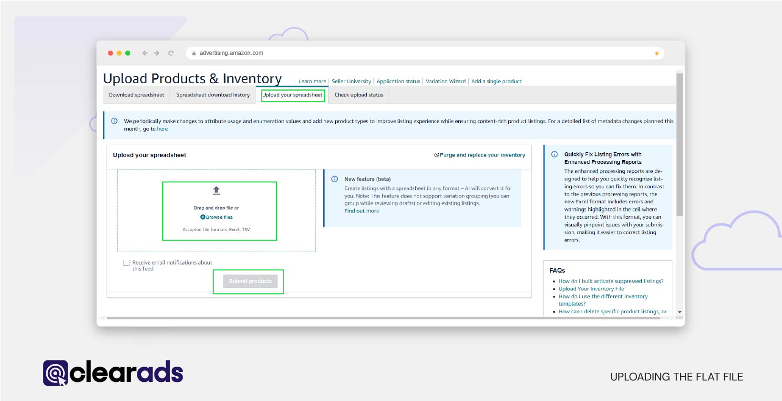Click the 'Drag and drop file or' text

click(x=216, y=208)
